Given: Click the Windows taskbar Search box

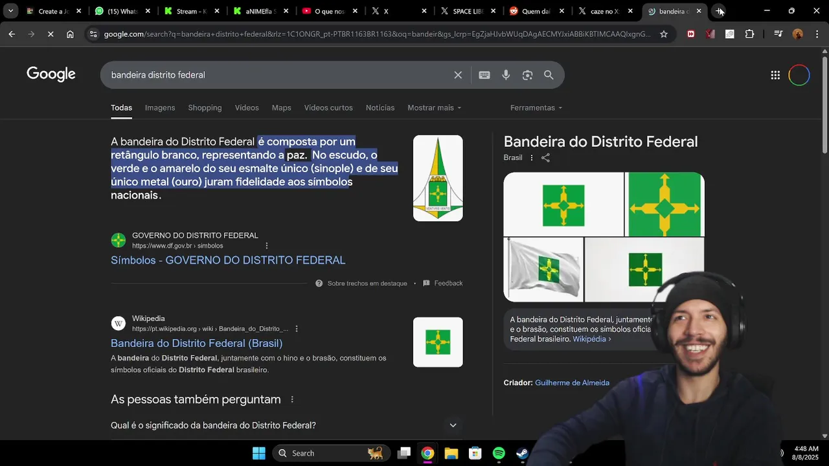Looking at the screenshot, I should (x=331, y=453).
